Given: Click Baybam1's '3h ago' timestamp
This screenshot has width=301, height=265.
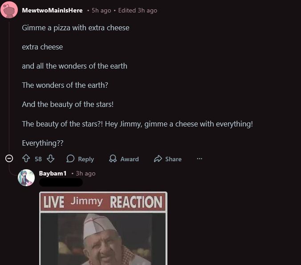Looking at the screenshot, I should (x=85, y=173).
